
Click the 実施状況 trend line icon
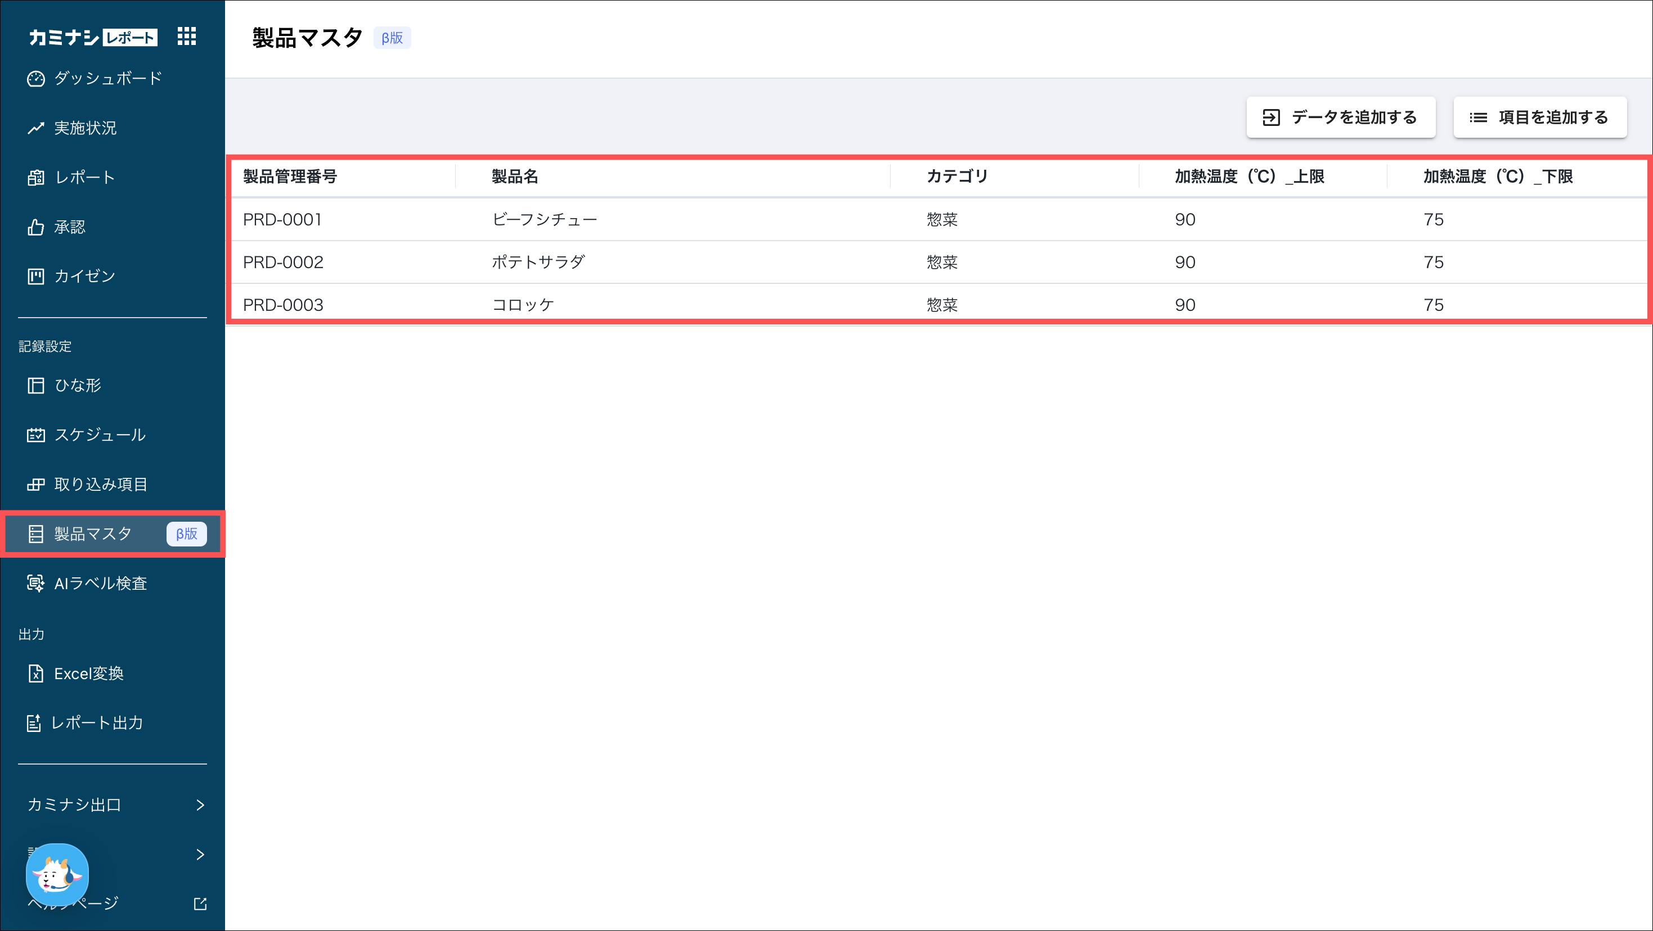(x=36, y=128)
